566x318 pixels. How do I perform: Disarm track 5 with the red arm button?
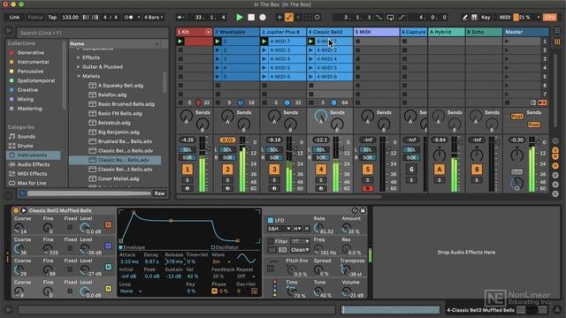tap(368, 188)
